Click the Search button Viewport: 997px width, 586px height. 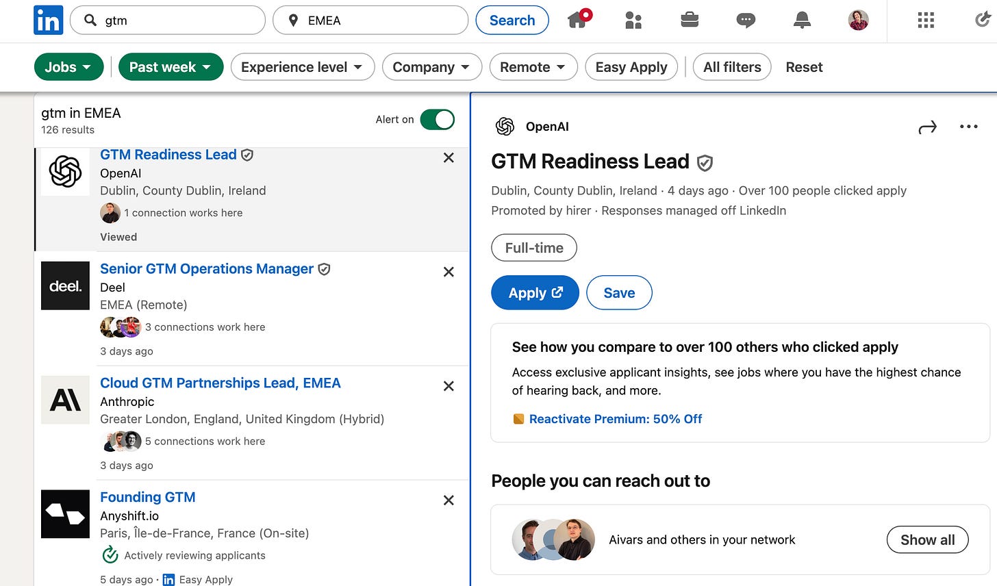click(512, 21)
